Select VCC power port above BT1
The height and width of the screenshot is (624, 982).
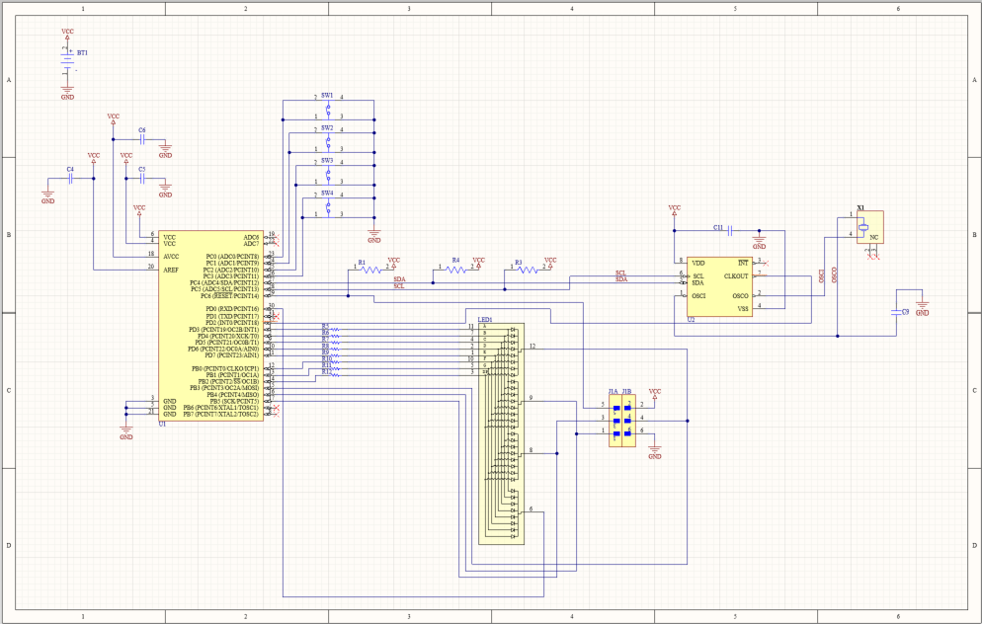click(x=67, y=33)
